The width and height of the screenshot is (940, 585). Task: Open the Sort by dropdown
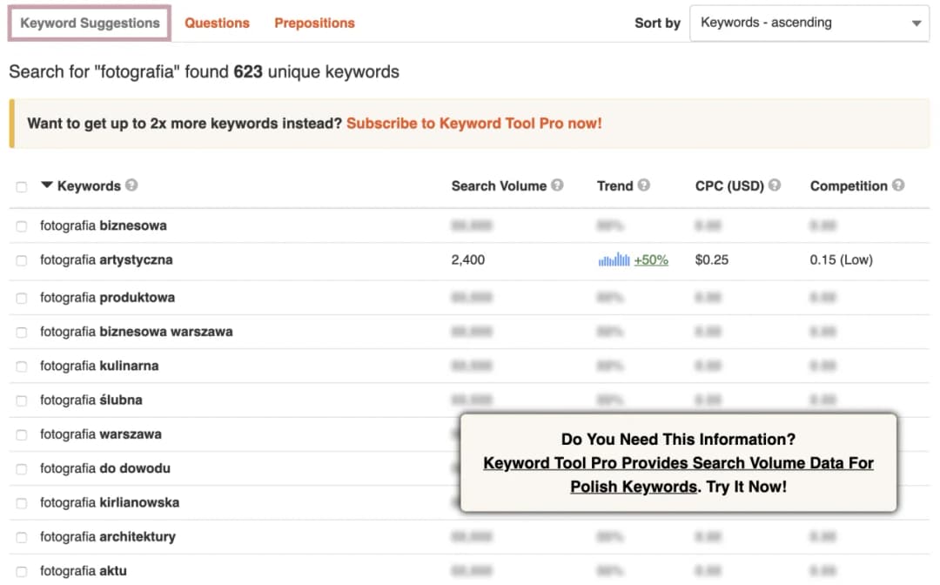(809, 24)
